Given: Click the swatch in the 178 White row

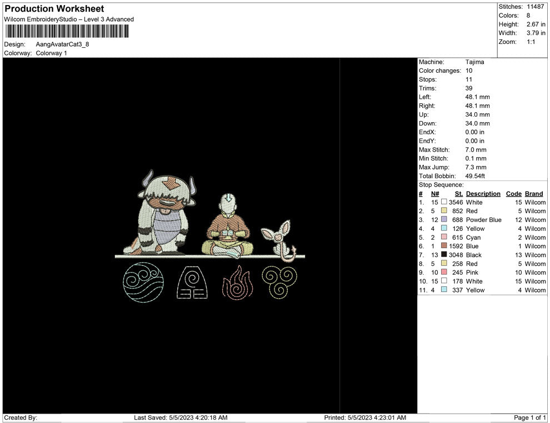Looking at the screenshot, I should pos(444,281).
